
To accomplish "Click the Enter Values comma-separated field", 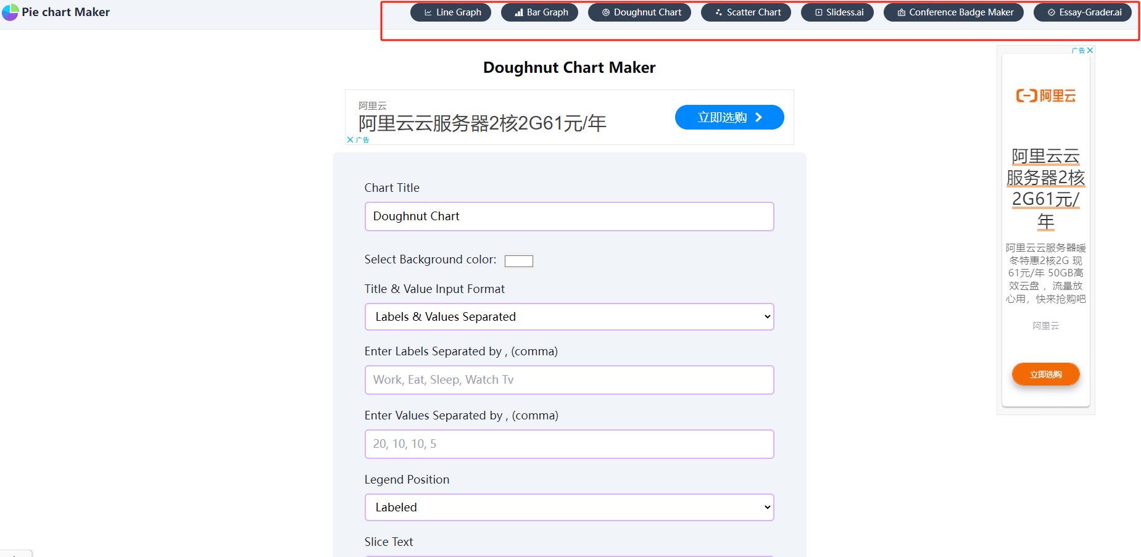I will [568, 444].
